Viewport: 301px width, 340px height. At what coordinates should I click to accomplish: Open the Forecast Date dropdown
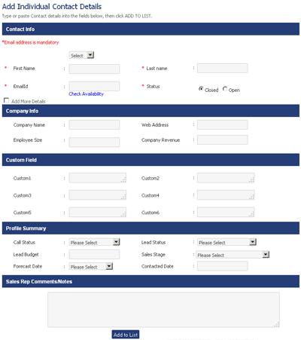tap(91, 267)
